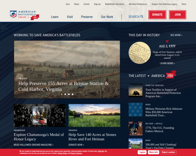
Task: Open 'Help Preserve 155 Acres' headline
Action: (x=63, y=86)
